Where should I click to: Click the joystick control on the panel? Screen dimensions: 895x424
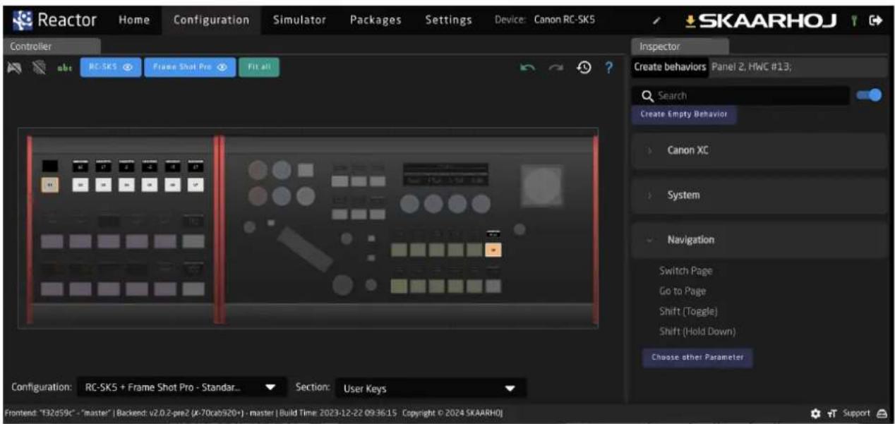[x=542, y=186]
